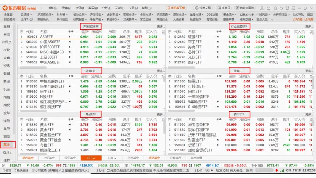Click the star marker in 恒生互联网ETF row
This screenshot has width=316, height=178.
tap(70, 86)
